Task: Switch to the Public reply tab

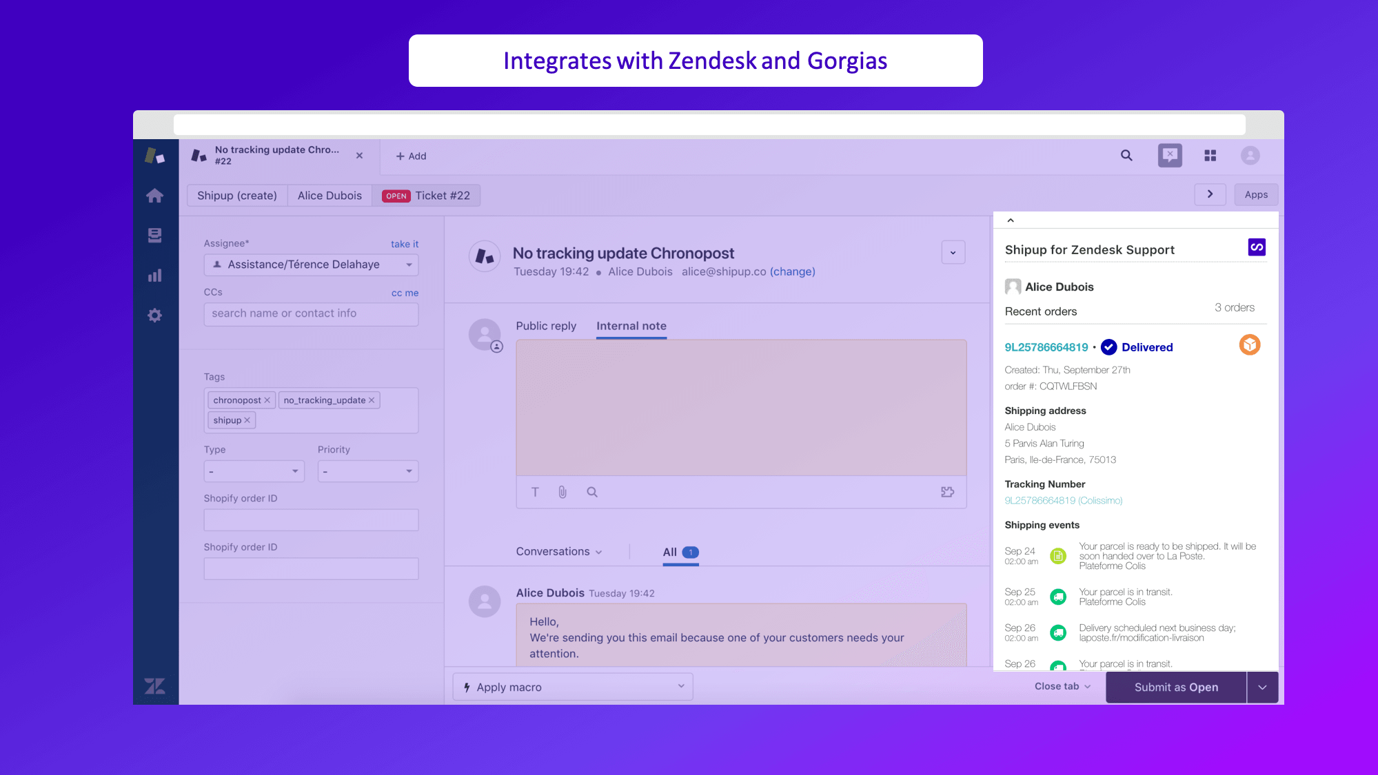Action: point(545,326)
